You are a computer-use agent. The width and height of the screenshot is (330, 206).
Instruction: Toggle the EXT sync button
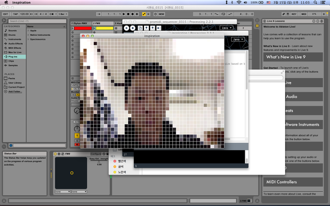click(x=6, y=14)
